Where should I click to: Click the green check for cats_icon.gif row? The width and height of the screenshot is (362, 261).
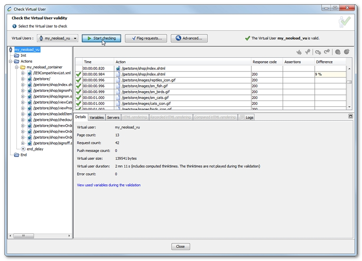79,104
